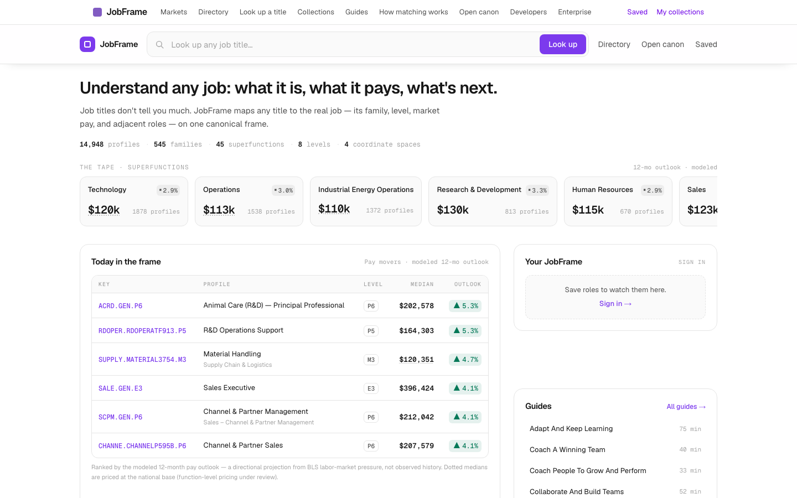The height and width of the screenshot is (498, 797).
Task: Open My collections link
Action: [x=680, y=12]
